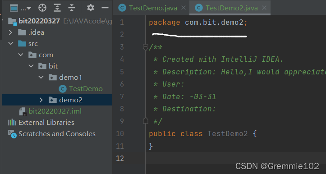The image size is (326, 174).
Task: Select the bit package
Action: tap(53, 66)
